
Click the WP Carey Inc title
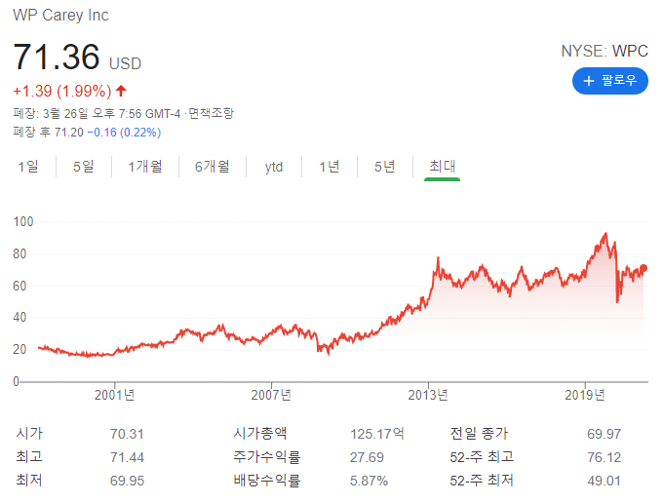click(x=60, y=15)
